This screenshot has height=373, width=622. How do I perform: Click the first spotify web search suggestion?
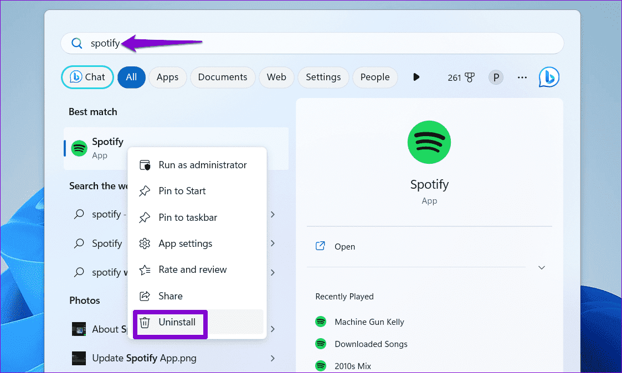click(x=109, y=214)
